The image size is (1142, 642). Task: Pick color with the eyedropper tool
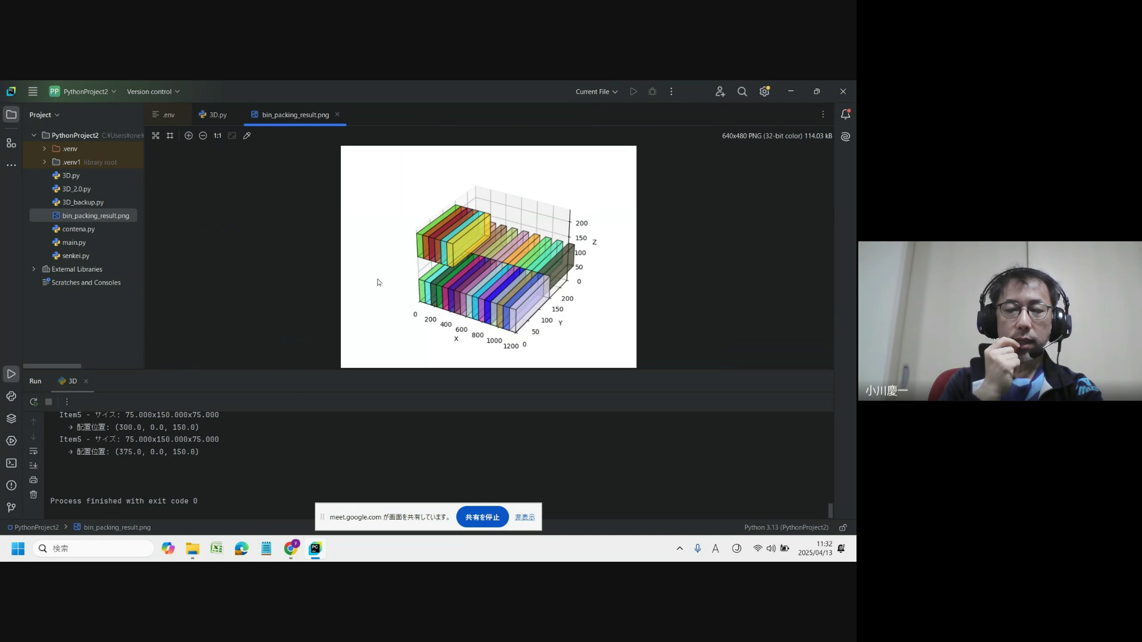tap(247, 136)
